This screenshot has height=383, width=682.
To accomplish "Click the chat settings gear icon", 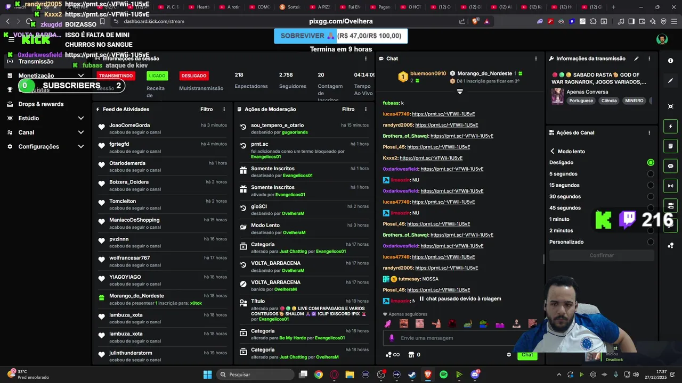I will [509, 355].
